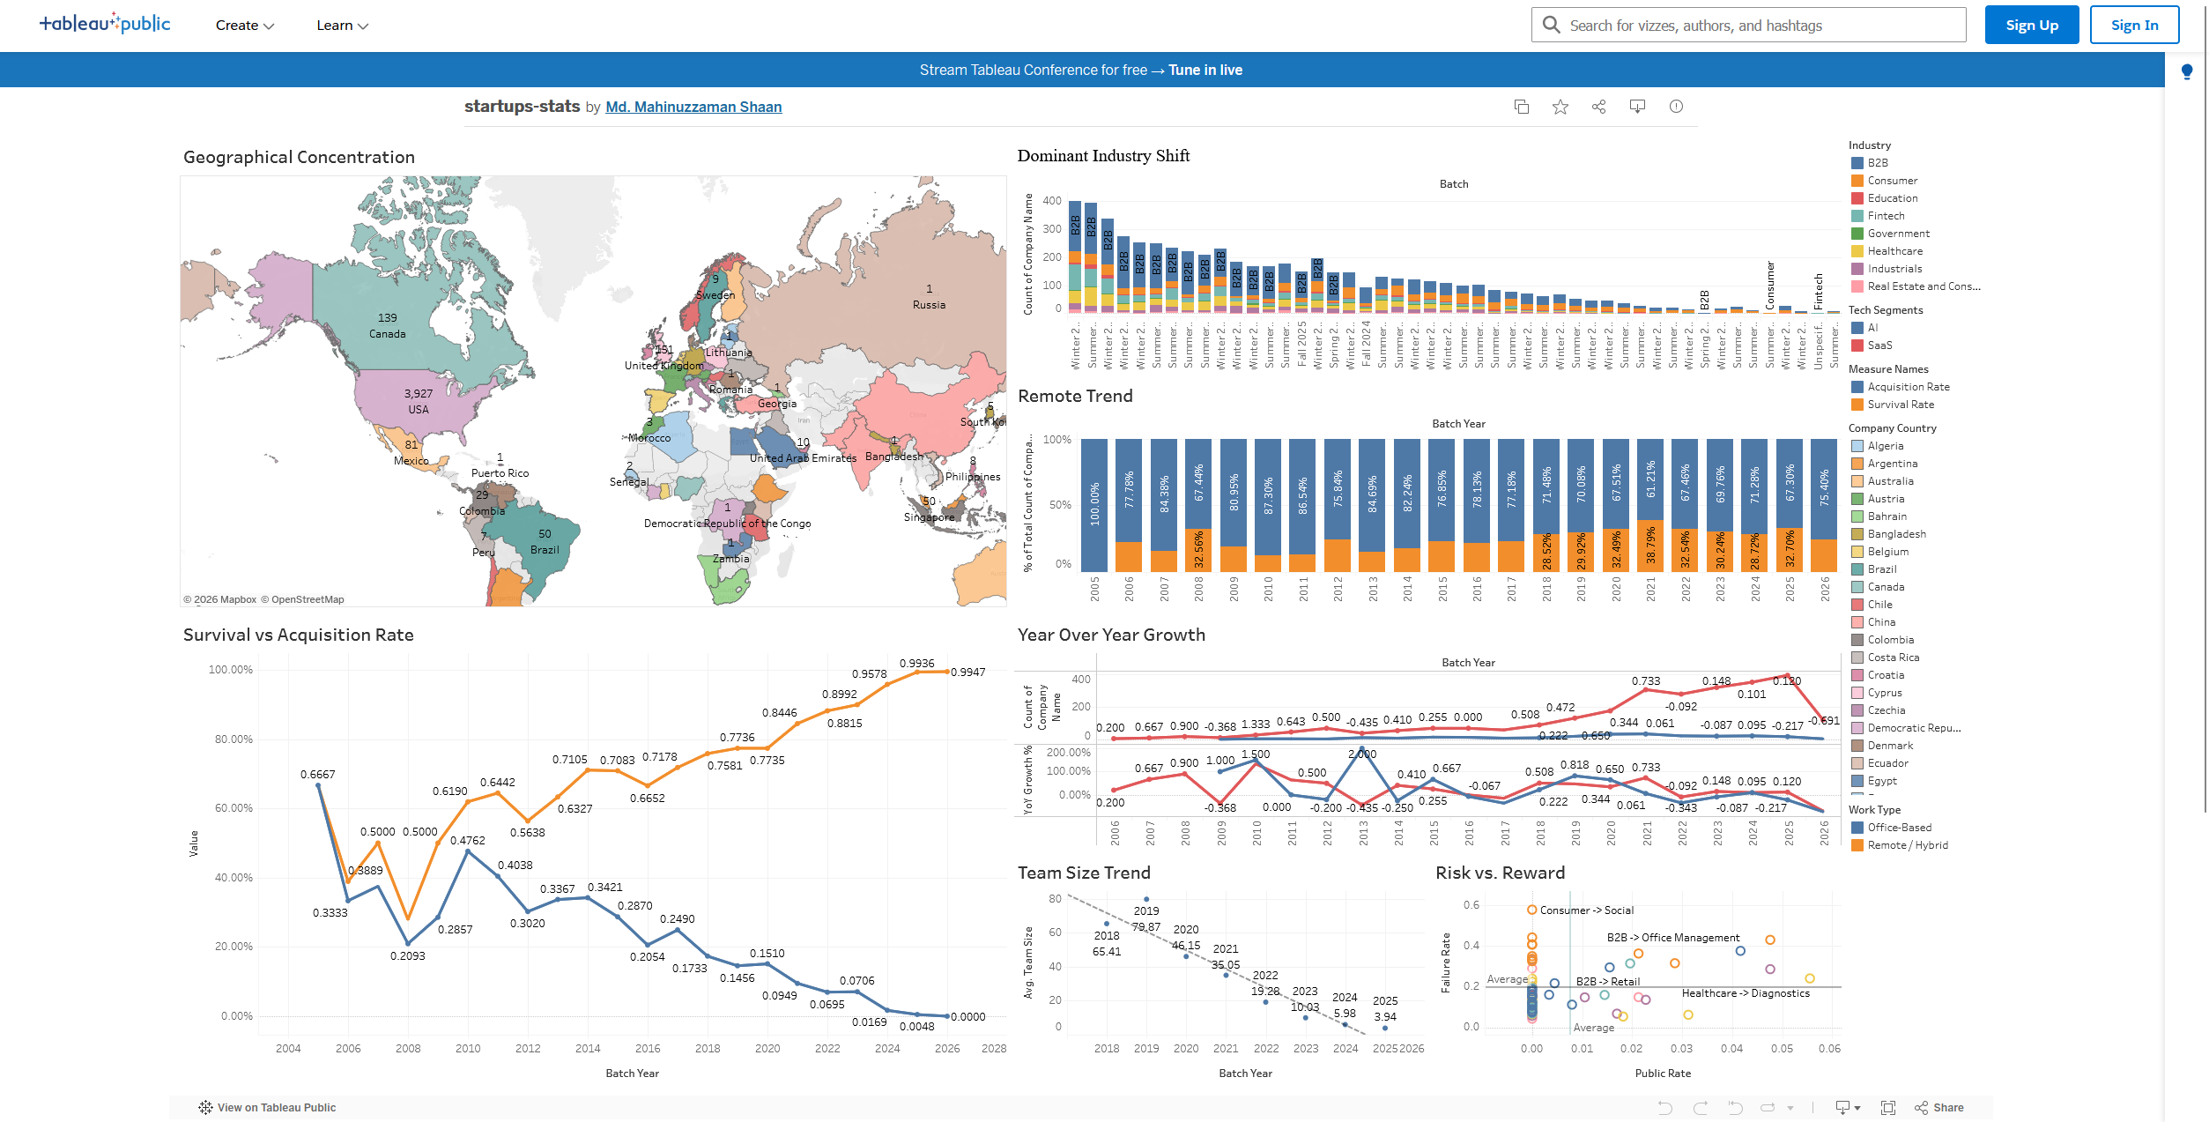Open author Md. Mahinuzzaman Shaan profile
The image size is (2209, 1122).
pos(693,107)
